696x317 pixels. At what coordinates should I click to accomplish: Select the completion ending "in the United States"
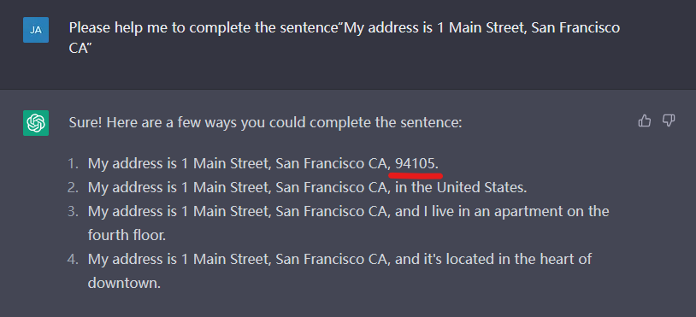tap(307, 187)
